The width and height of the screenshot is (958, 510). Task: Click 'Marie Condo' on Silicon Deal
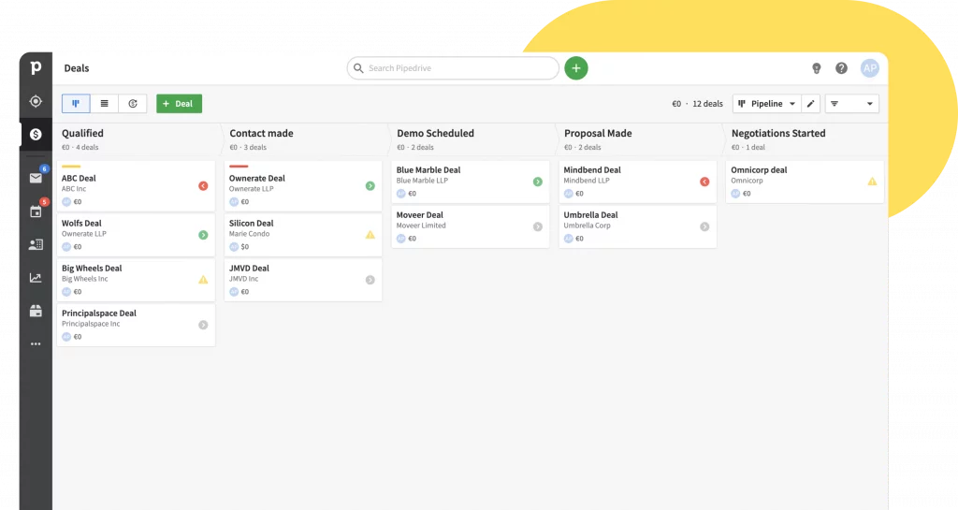249,234
